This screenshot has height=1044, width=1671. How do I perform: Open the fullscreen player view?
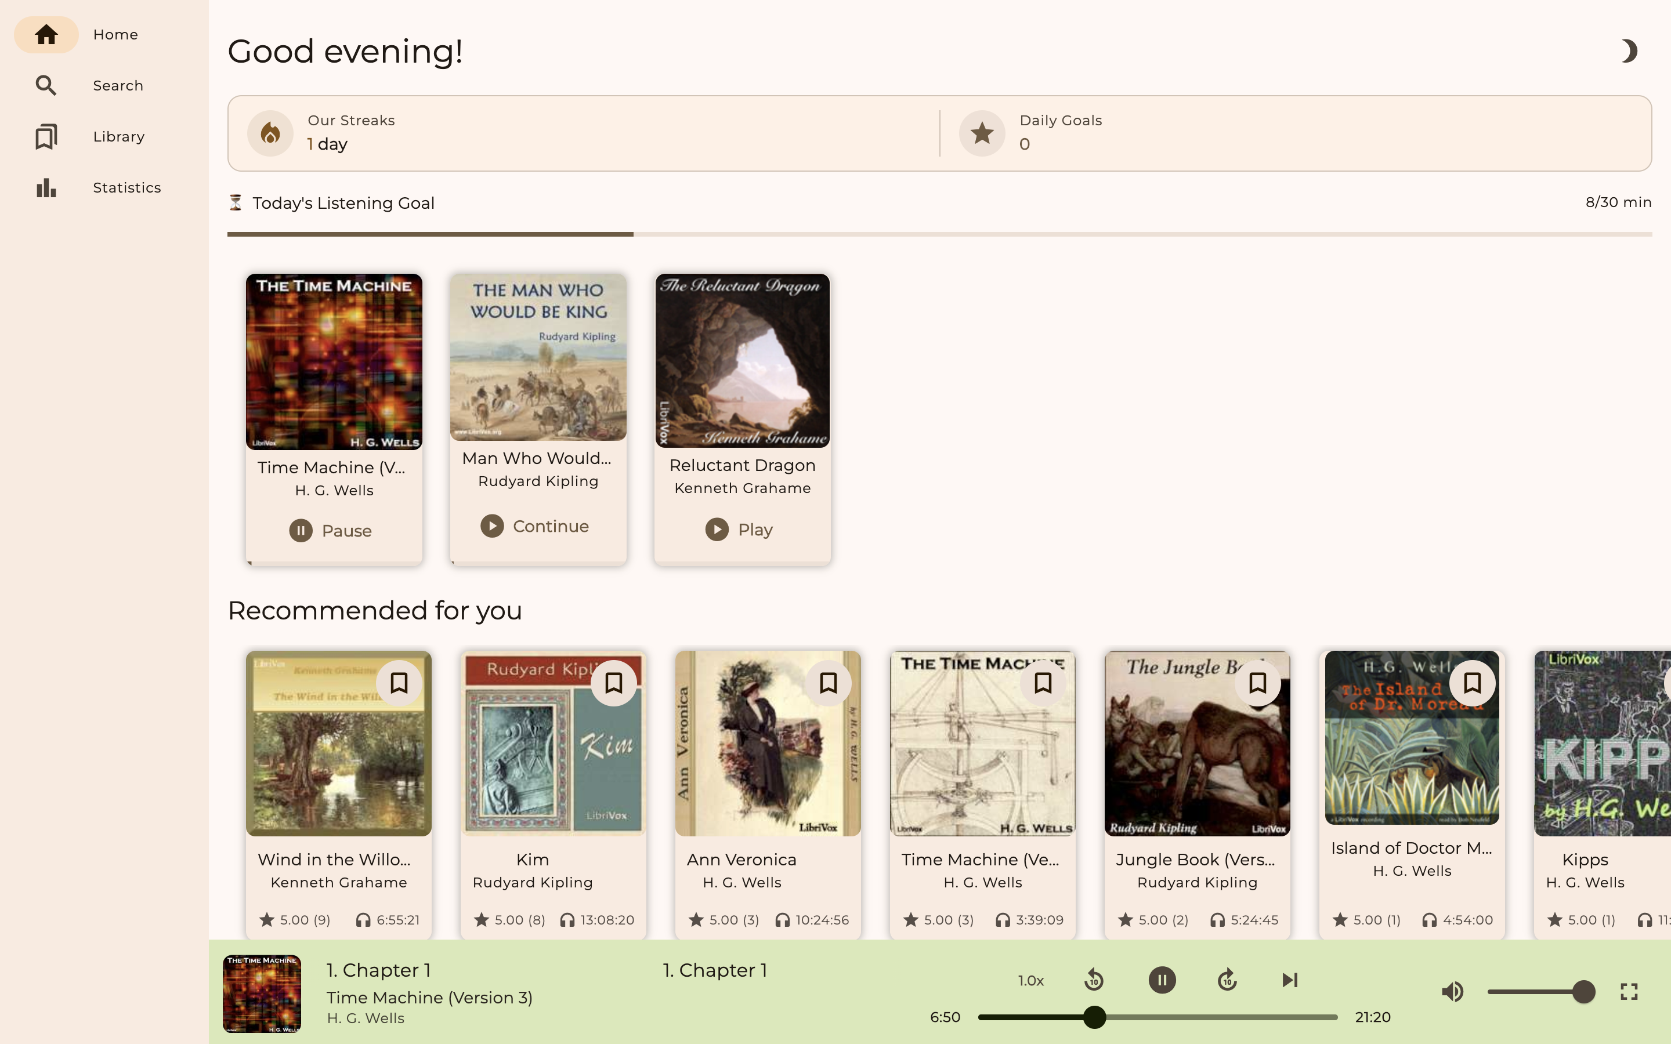point(1629,992)
